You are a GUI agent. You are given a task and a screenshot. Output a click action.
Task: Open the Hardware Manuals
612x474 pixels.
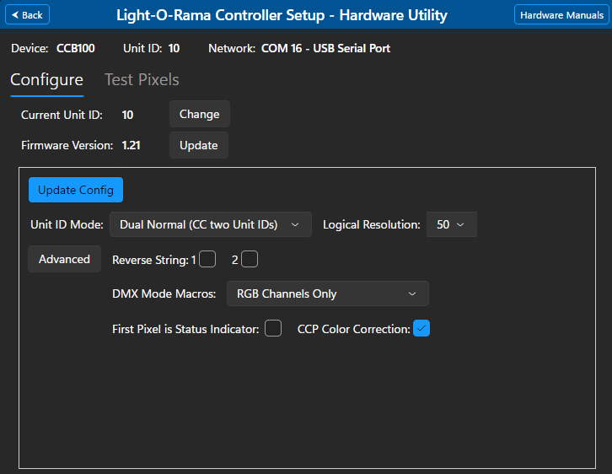click(561, 15)
